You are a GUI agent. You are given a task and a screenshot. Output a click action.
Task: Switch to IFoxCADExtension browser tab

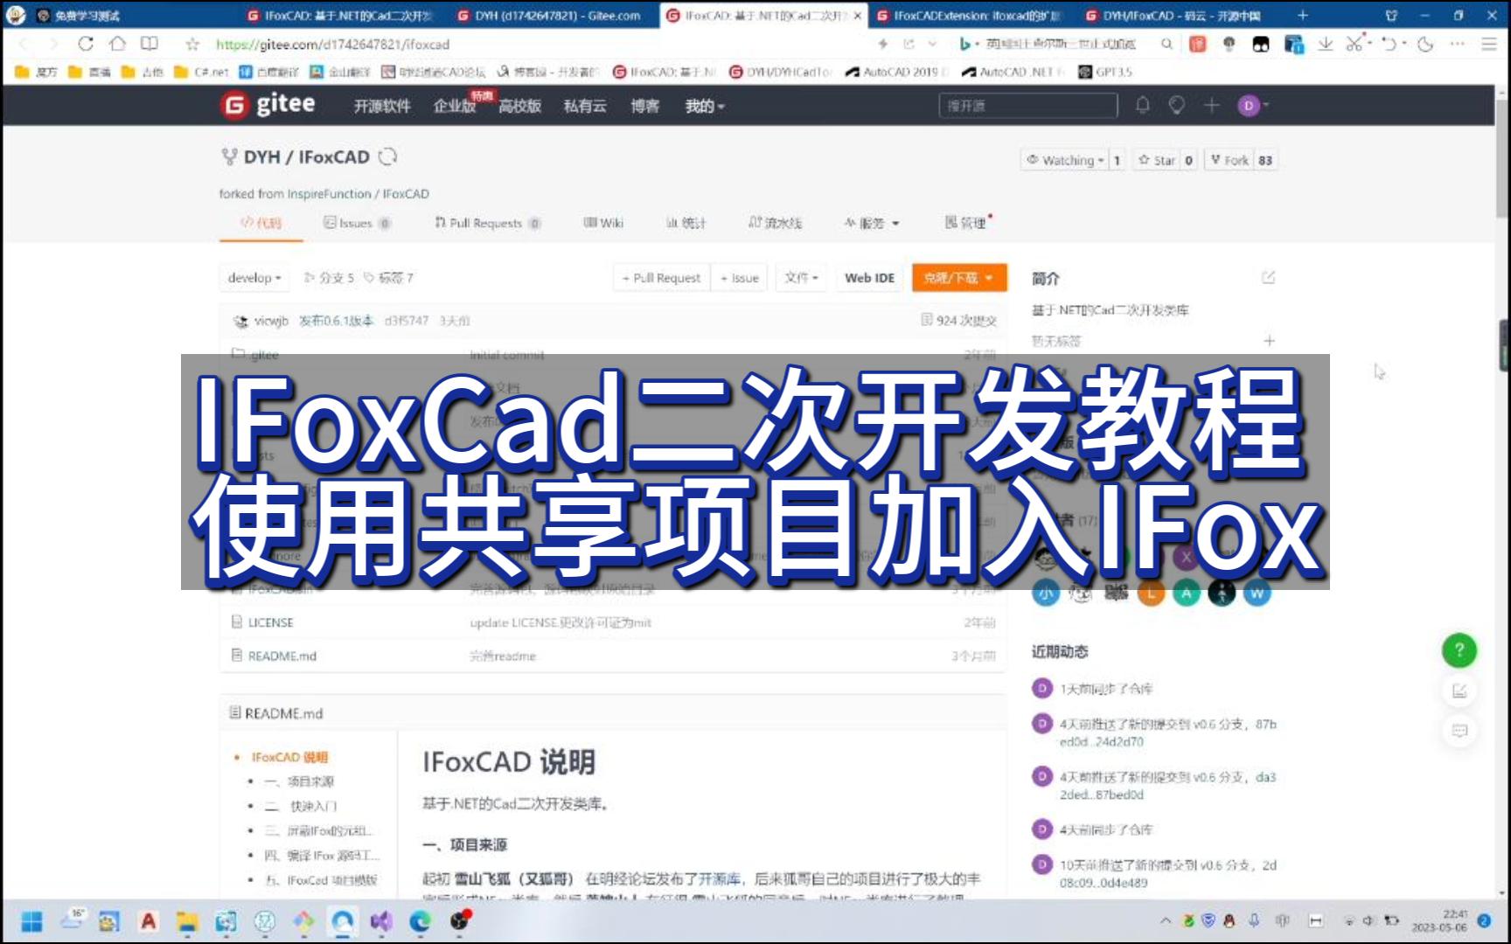coord(969,15)
